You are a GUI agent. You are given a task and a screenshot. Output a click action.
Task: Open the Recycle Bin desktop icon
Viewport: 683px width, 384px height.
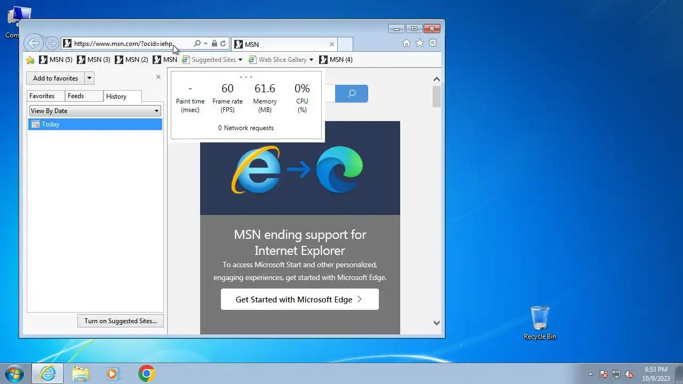point(539,323)
